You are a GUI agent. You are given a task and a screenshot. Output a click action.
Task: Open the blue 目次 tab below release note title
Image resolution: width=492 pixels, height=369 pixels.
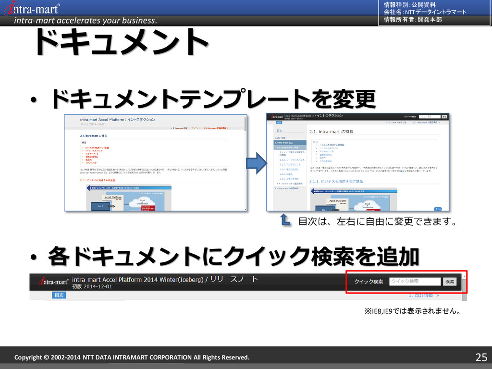point(59,295)
